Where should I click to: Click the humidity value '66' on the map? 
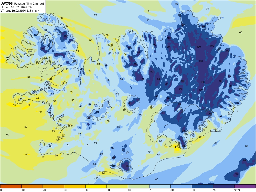click(x=241, y=32)
